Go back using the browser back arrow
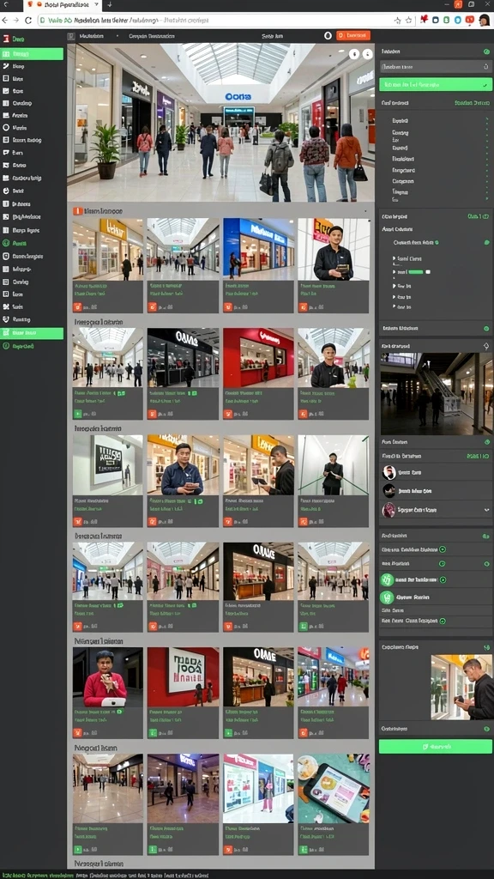 [5, 20]
